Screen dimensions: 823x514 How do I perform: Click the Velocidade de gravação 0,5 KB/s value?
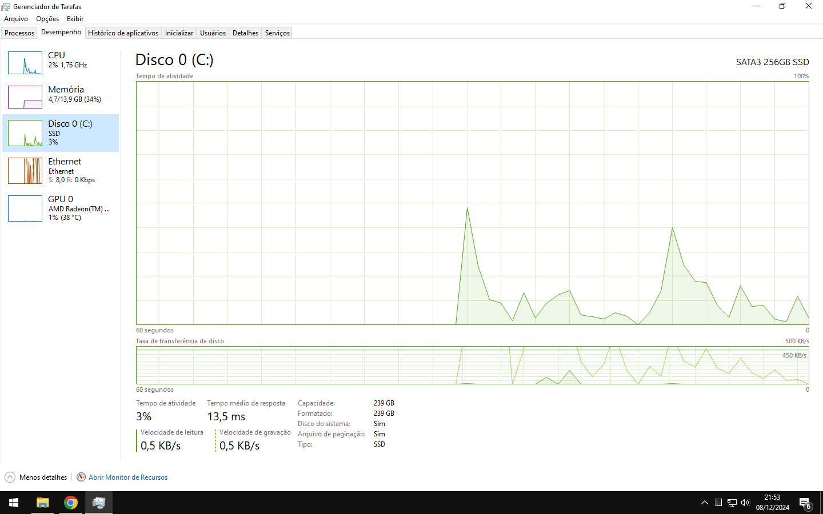tap(239, 446)
